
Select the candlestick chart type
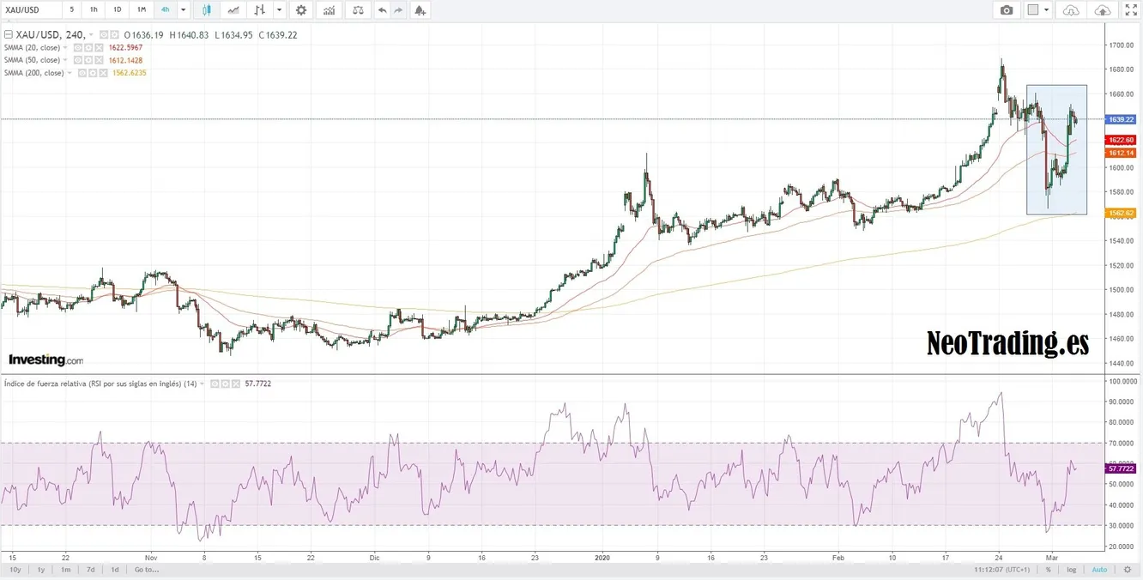tap(206, 10)
